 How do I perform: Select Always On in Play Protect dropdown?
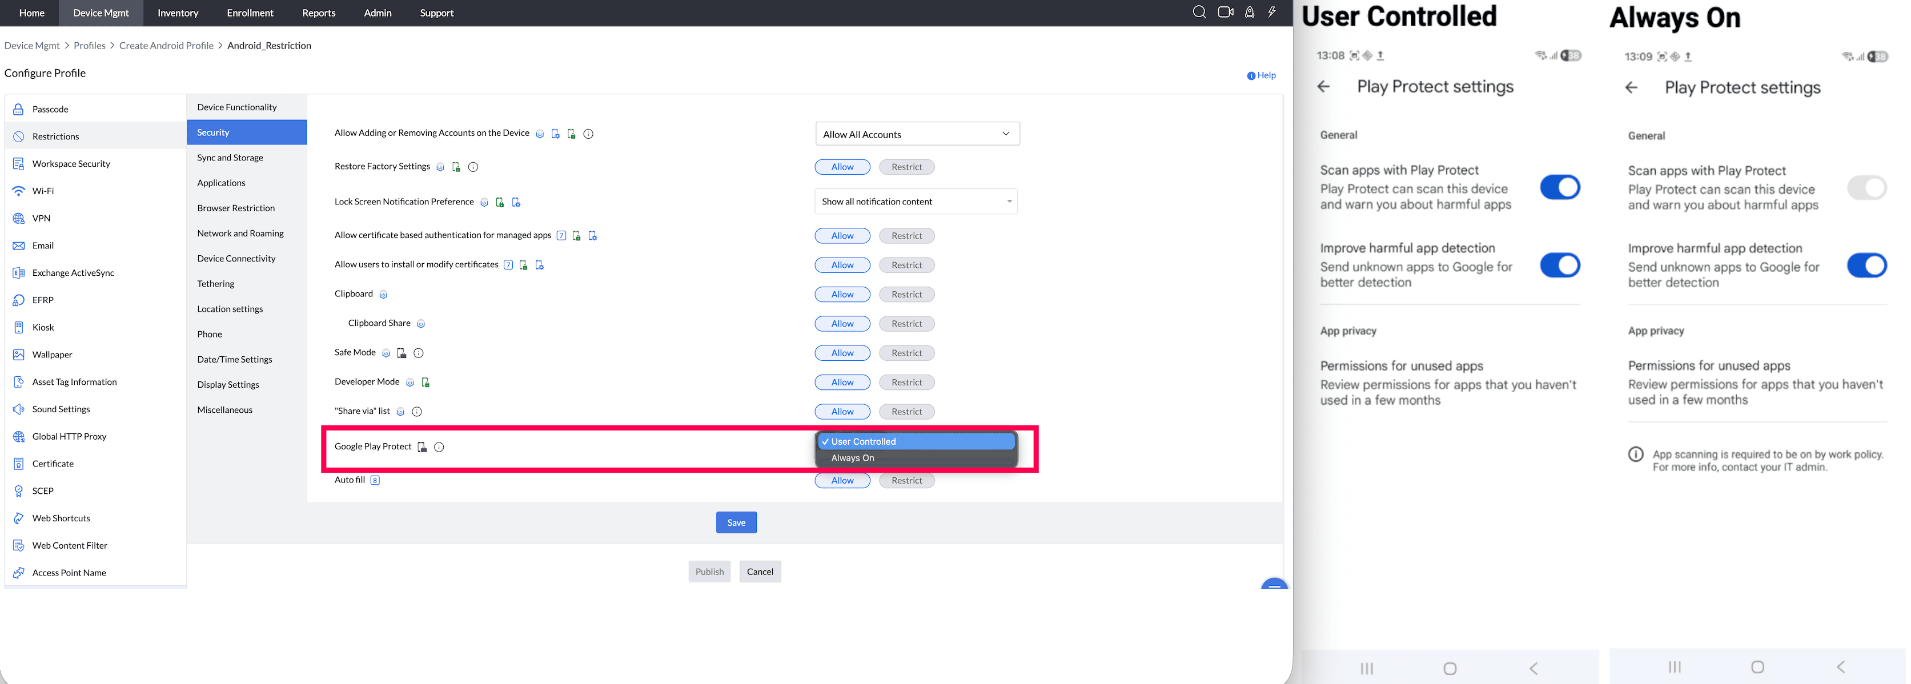853,458
